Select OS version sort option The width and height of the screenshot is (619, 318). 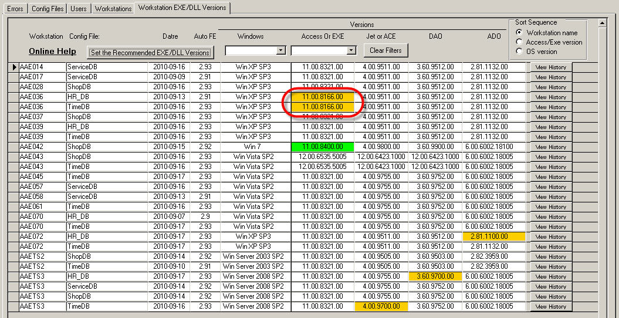pos(519,52)
